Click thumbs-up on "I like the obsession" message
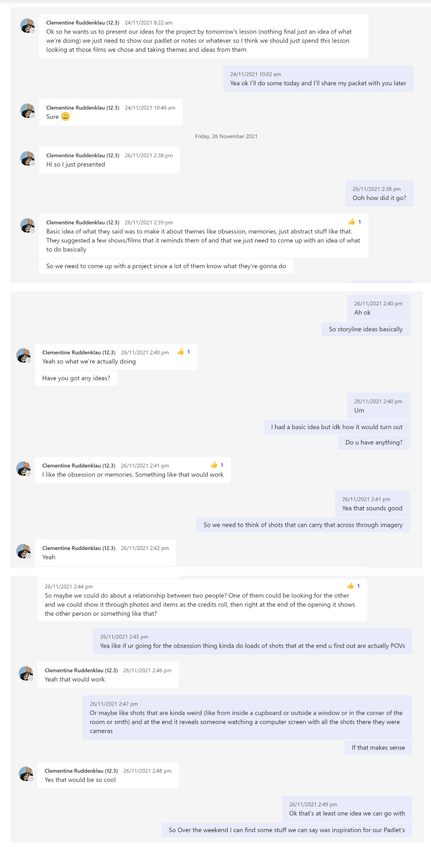 click(x=214, y=465)
